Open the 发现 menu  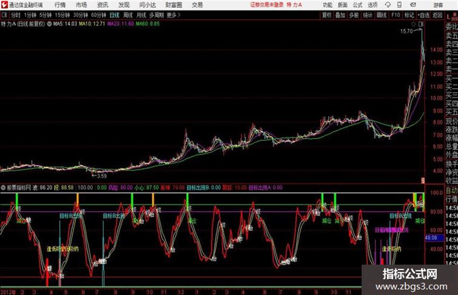[124, 5]
